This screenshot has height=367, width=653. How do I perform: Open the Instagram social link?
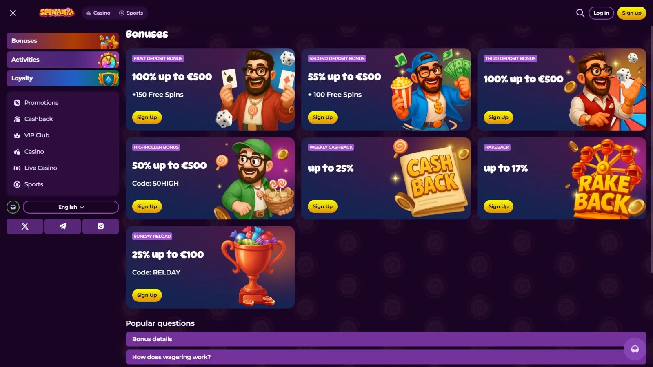tap(100, 226)
